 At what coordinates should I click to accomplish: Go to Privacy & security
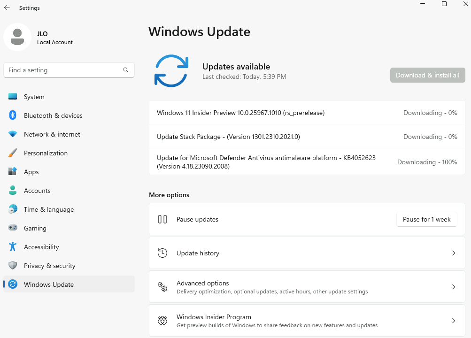coord(69,266)
